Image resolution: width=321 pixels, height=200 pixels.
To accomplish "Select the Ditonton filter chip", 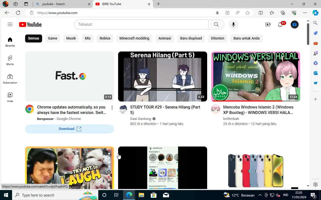I will (x=218, y=38).
